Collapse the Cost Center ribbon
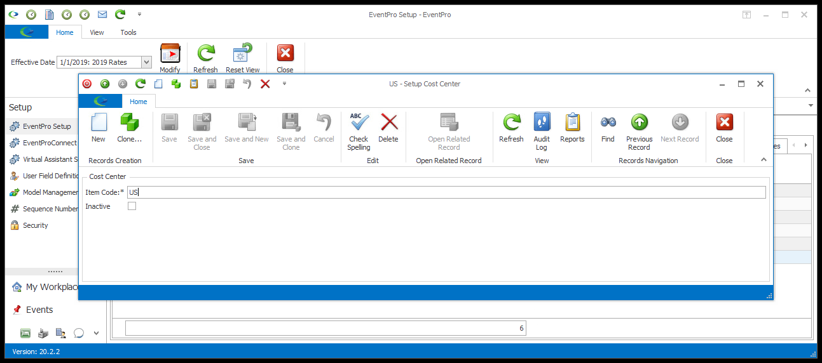Image resolution: width=822 pixels, height=363 pixels. point(764,160)
